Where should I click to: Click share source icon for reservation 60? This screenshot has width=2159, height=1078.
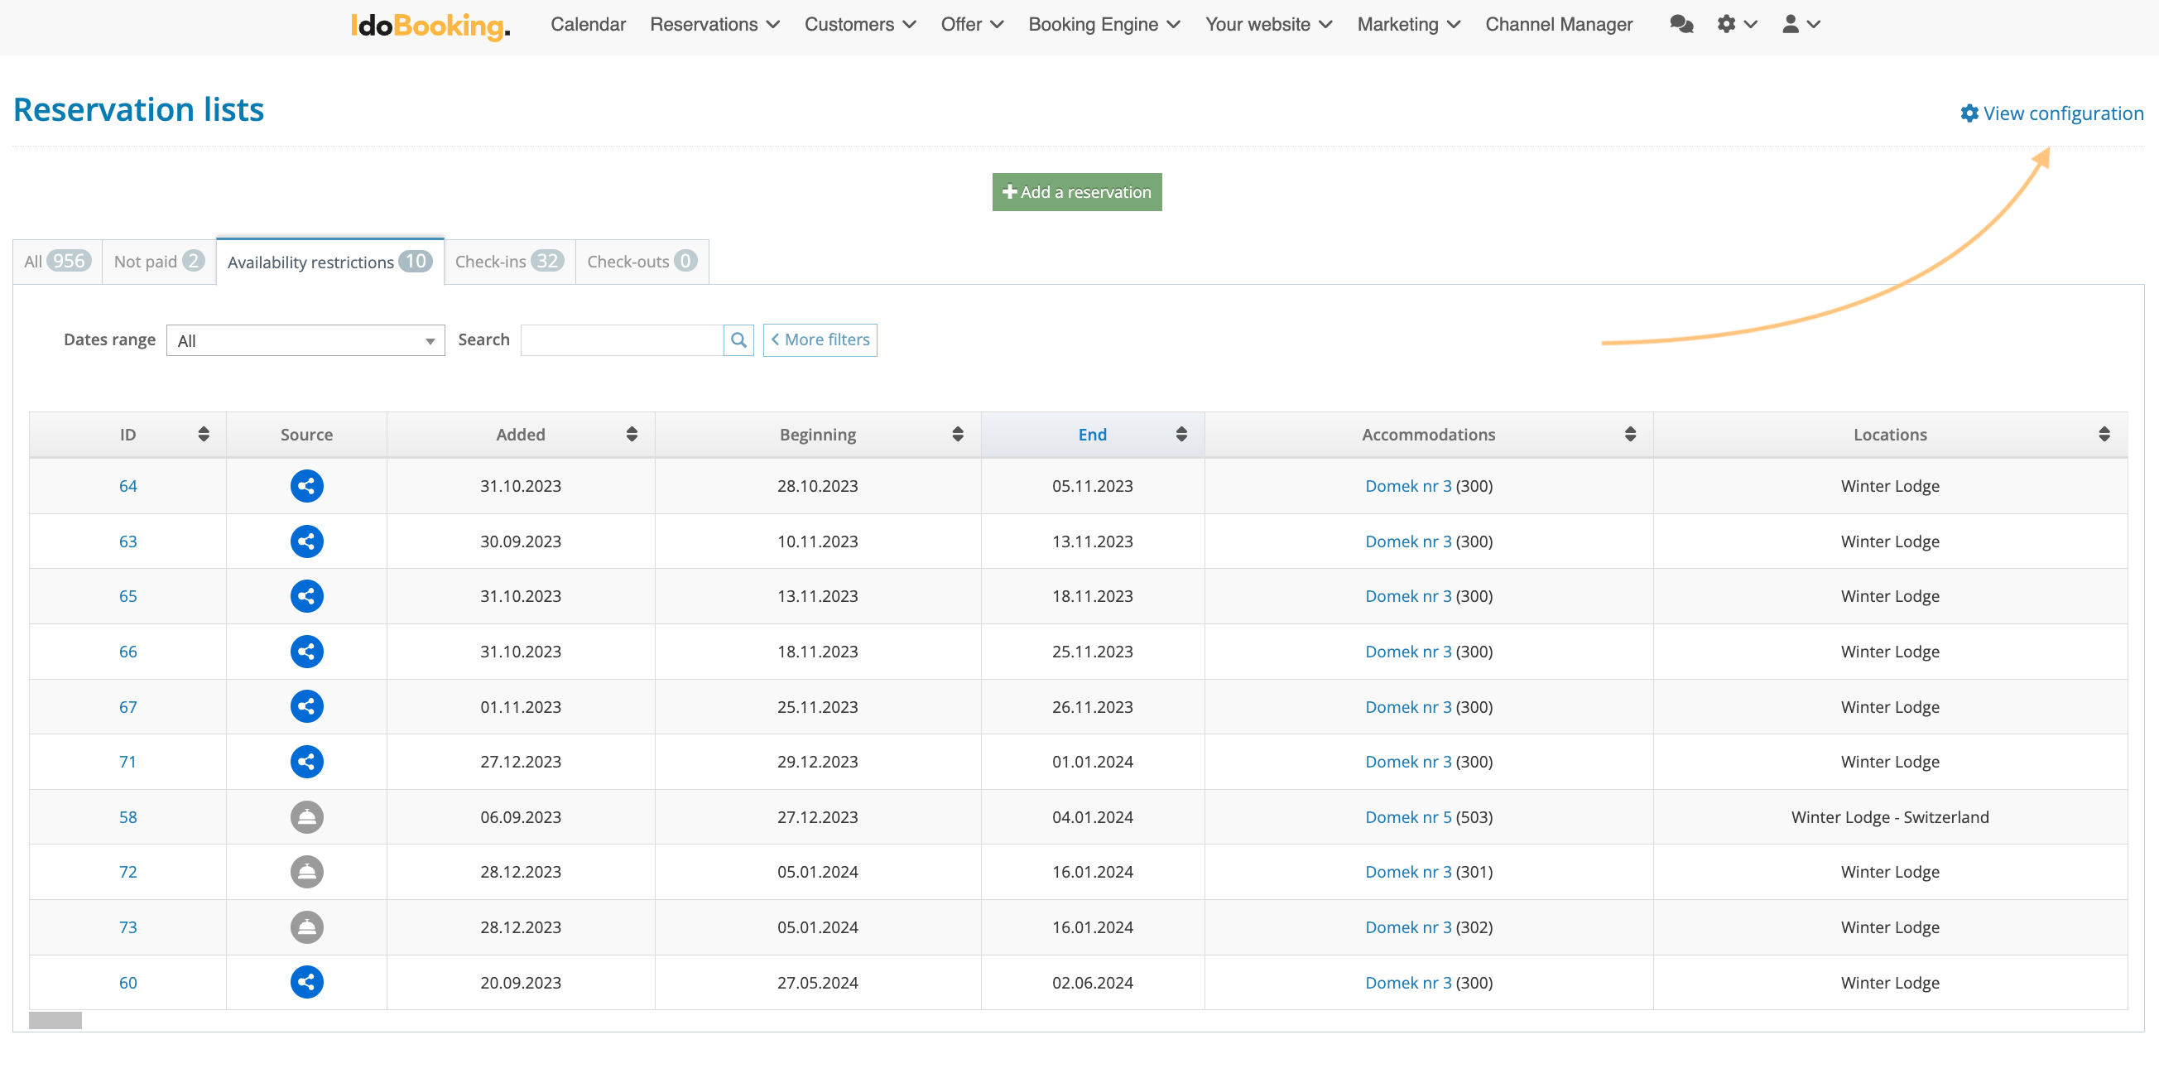click(x=307, y=983)
